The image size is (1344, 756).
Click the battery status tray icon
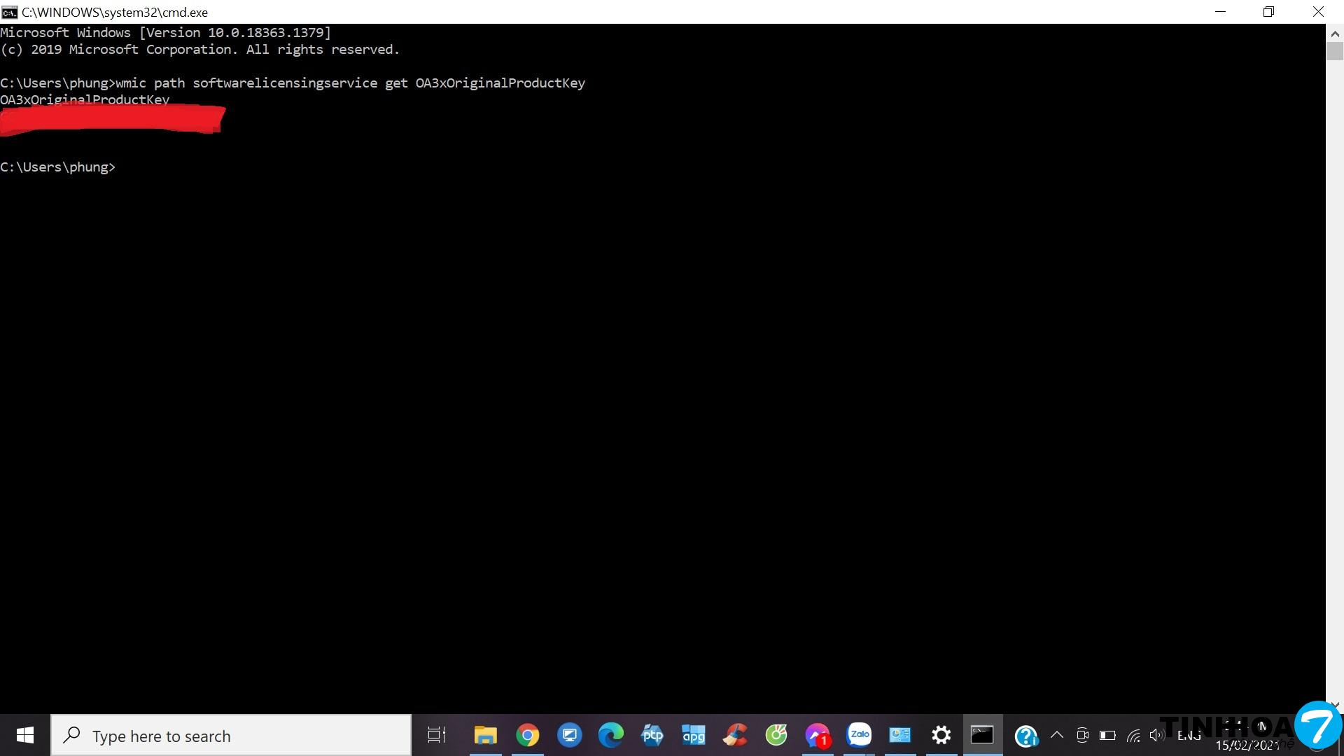1107,735
